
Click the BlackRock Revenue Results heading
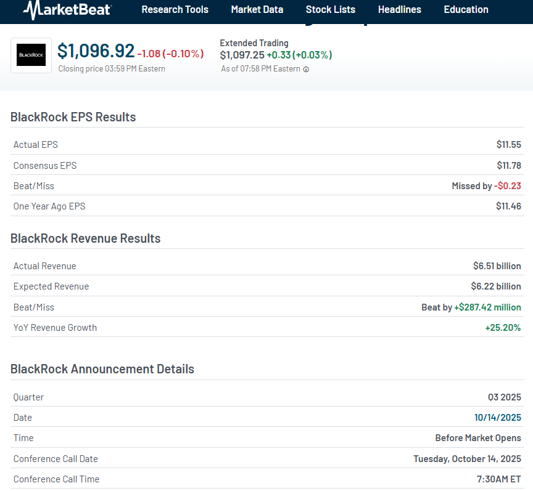[x=85, y=238]
